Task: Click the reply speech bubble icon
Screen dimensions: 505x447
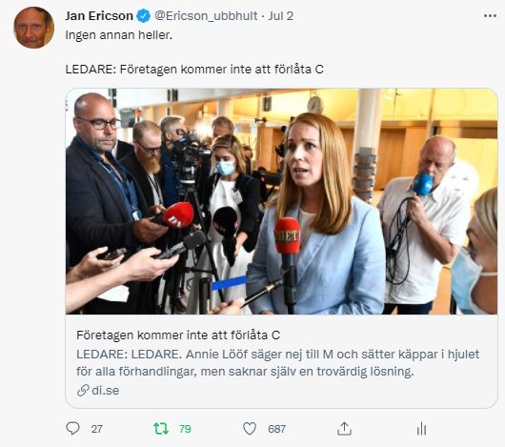Action: [72, 429]
